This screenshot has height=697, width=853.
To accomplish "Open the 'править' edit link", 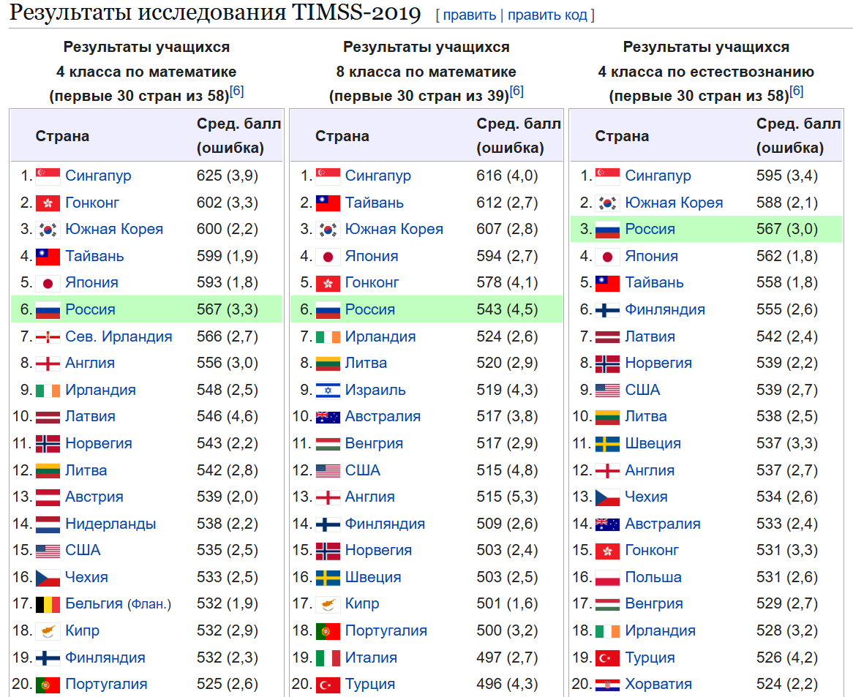I will tap(470, 15).
